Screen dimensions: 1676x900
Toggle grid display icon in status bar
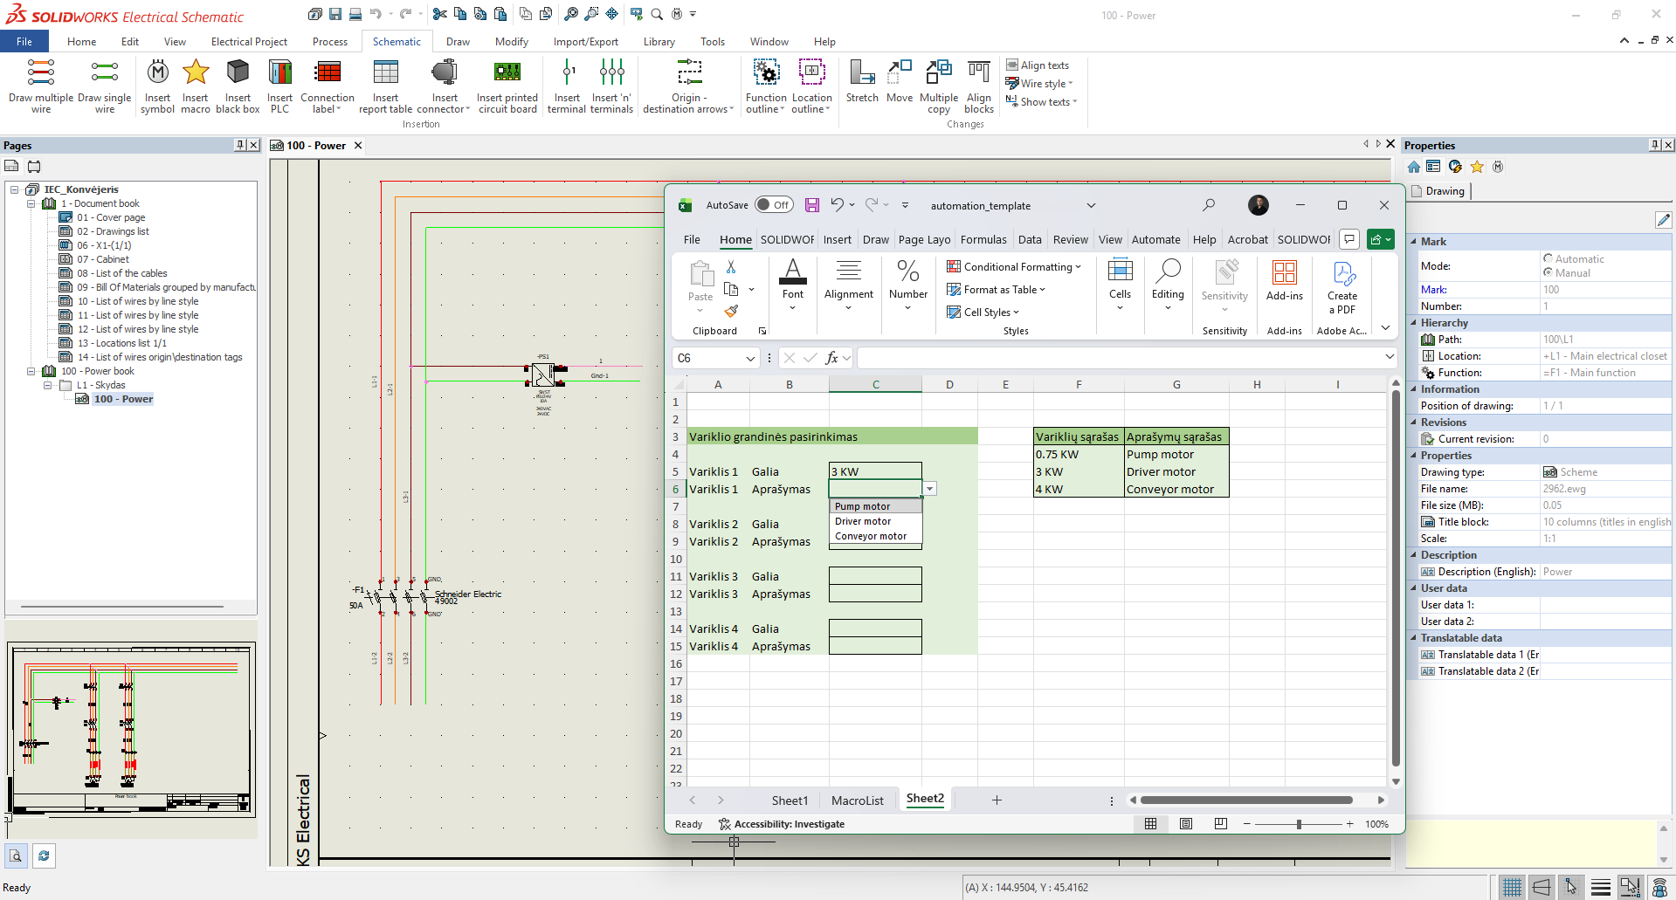1513,887
